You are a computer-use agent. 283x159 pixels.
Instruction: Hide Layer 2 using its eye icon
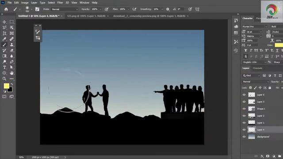coord(244,116)
